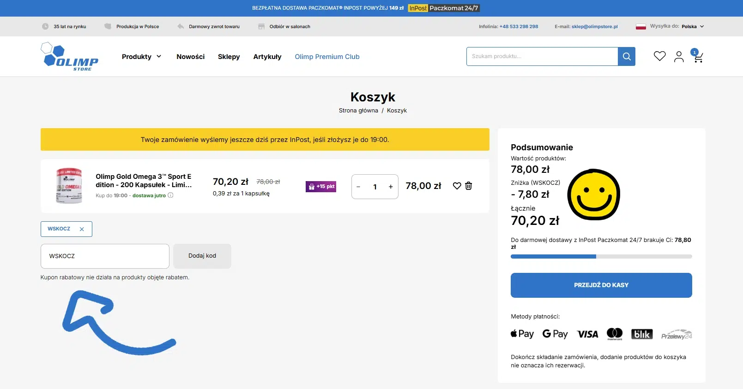Click the Polish flag icon

641,26
